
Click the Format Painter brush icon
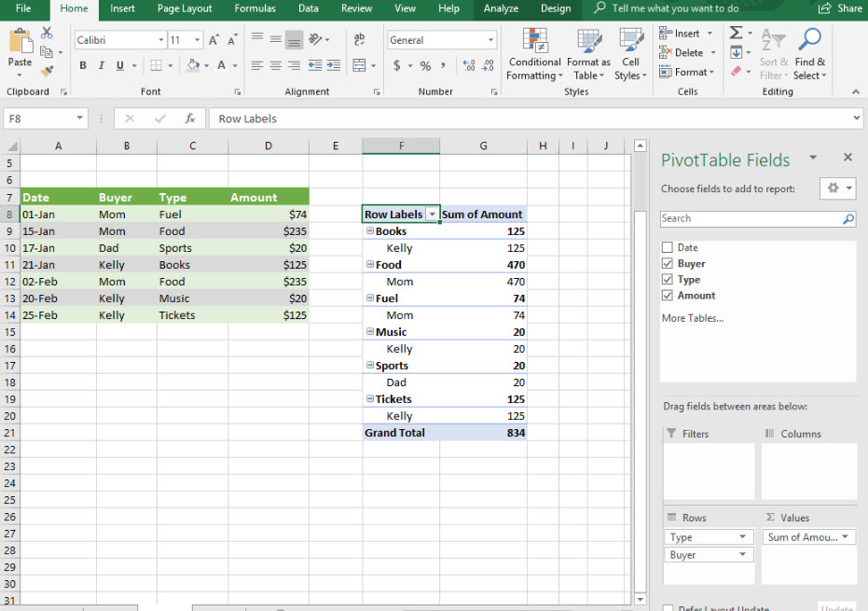[48, 71]
